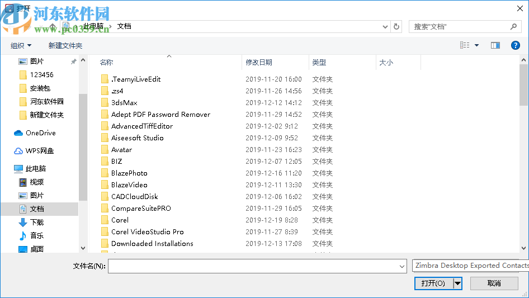Click date 2019-12-19 8:28 of Corel
The height and width of the screenshot is (298, 529).
(x=272, y=220)
